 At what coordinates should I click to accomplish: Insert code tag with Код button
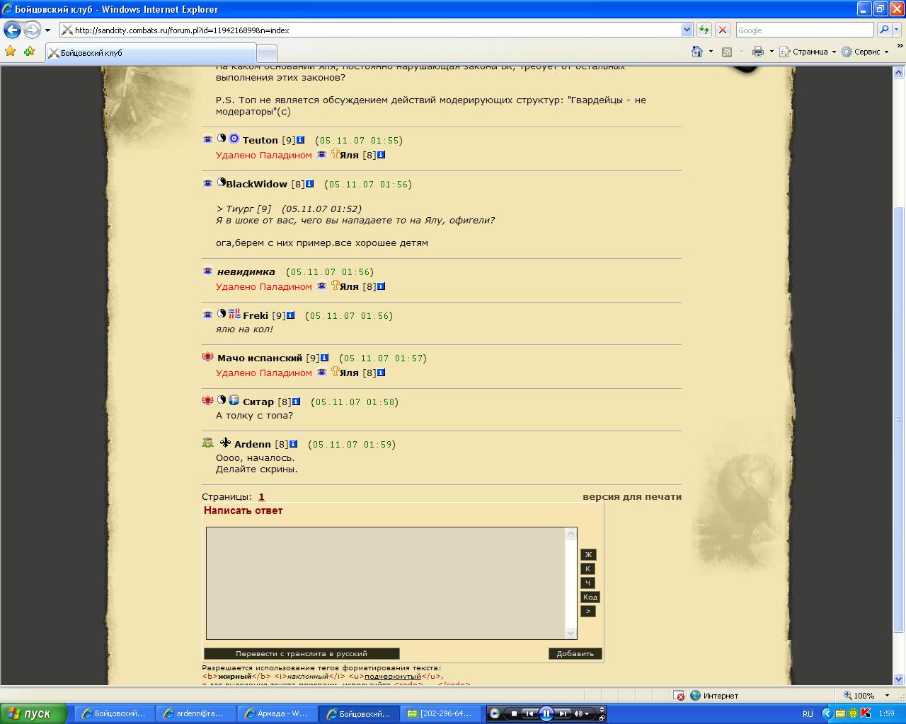pos(590,597)
